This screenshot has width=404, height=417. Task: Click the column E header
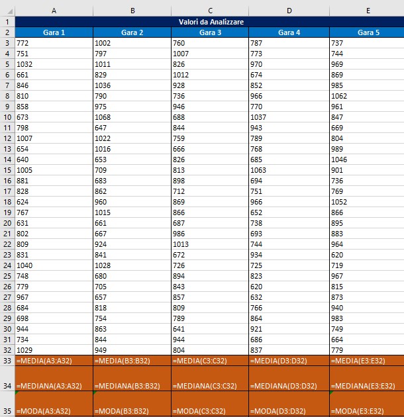point(366,11)
